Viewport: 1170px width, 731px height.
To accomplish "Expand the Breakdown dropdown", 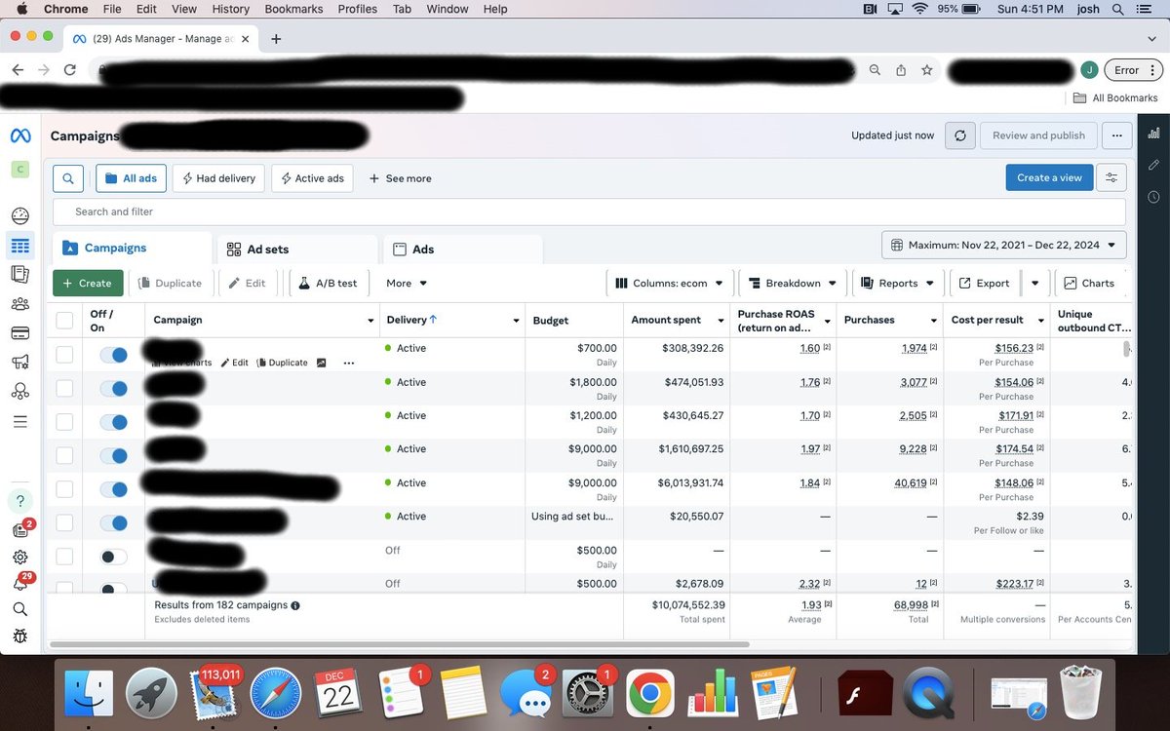I will click(792, 283).
